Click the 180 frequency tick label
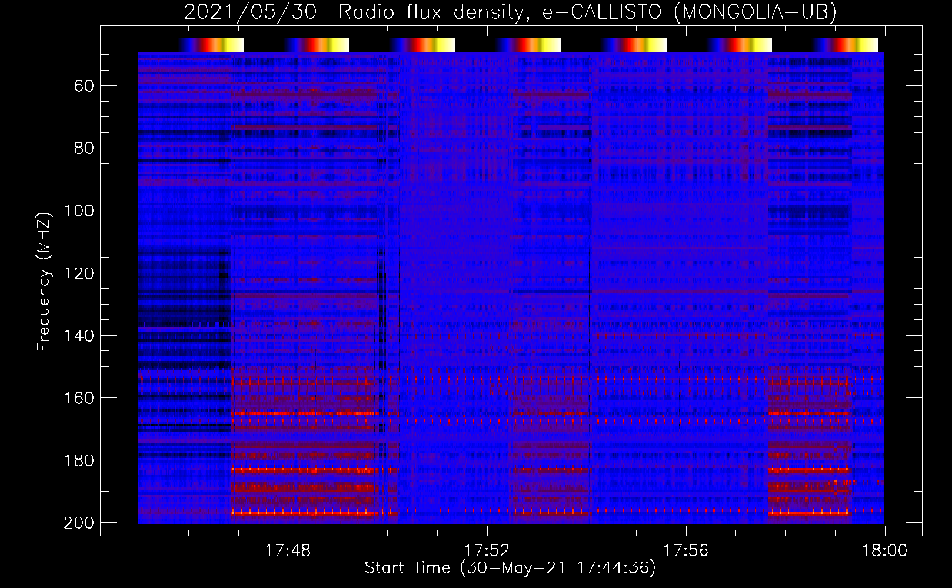This screenshot has width=952, height=588. click(79, 460)
